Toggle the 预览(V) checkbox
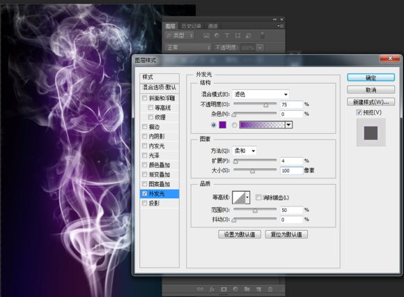The width and height of the screenshot is (404, 297). (359, 112)
